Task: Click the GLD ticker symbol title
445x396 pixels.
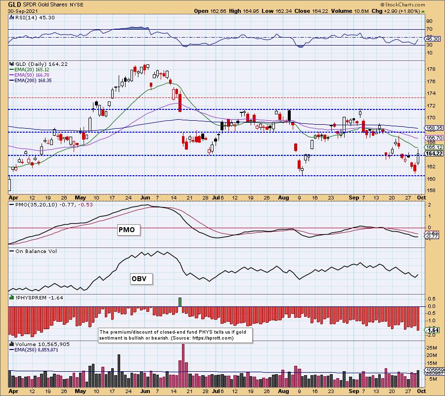Action: click(x=13, y=4)
